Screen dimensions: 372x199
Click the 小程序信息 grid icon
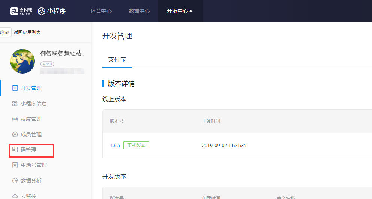tap(15, 103)
